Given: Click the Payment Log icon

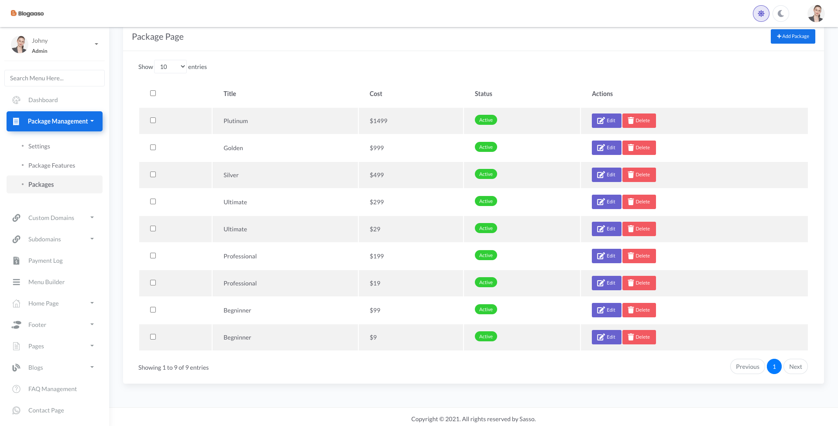Looking at the screenshot, I should click(17, 261).
